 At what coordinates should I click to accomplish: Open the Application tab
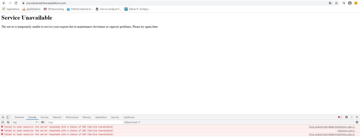pos(101,117)
